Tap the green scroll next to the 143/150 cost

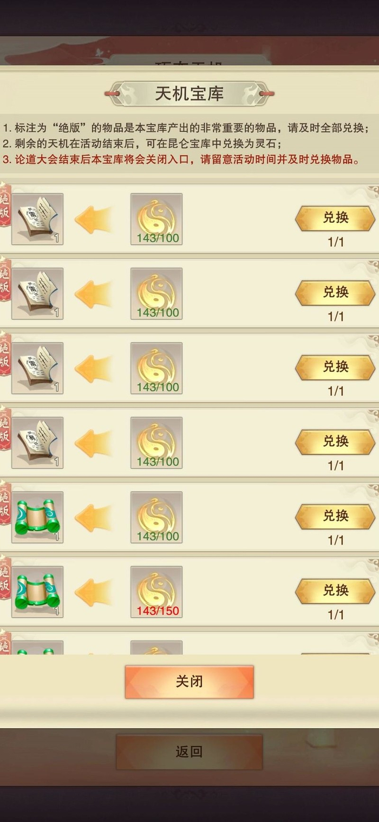coord(37,592)
